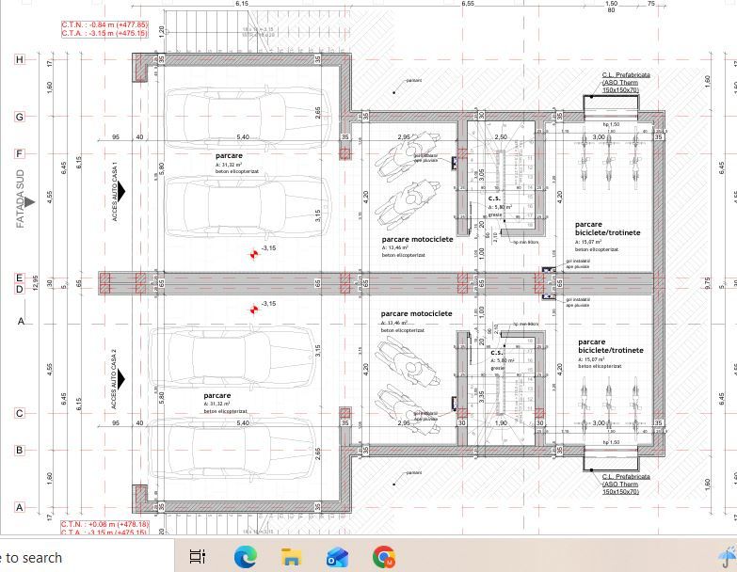
Task: Click 'C.T.N.: -0.84 m (+477.85)' annotation
Action: pos(104,24)
